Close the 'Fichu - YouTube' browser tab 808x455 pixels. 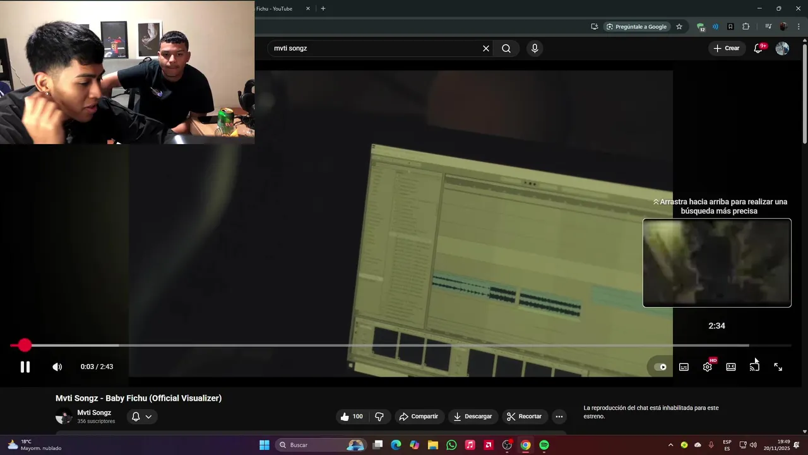point(308,9)
